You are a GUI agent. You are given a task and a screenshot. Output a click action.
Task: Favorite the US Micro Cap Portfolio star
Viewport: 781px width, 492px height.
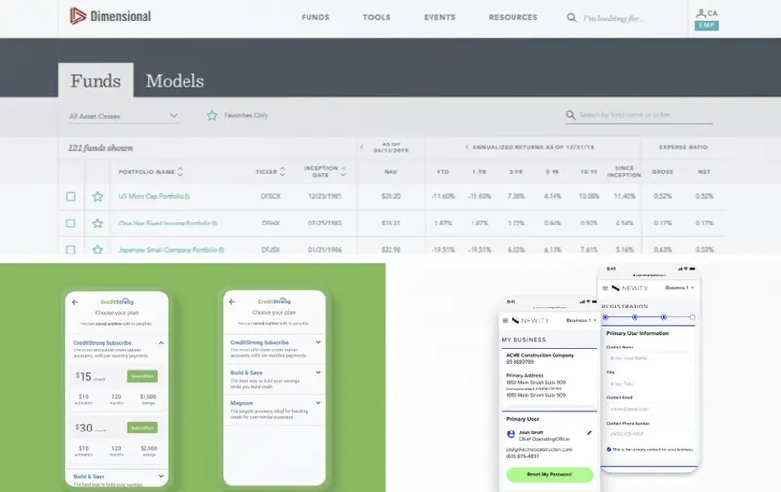(x=97, y=197)
